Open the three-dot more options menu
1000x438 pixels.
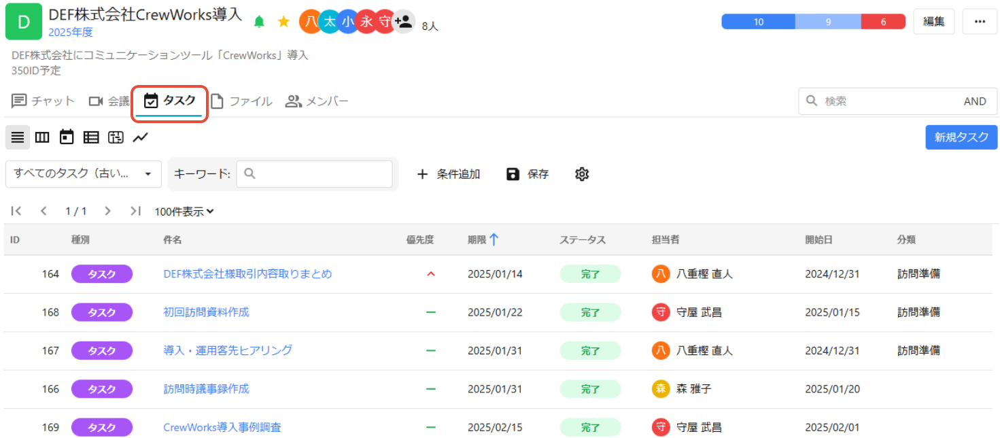click(x=980, y=22)
